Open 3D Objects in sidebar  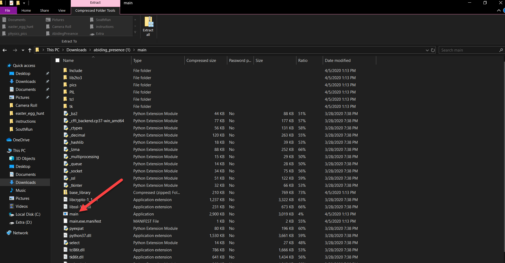coord(25,159)
